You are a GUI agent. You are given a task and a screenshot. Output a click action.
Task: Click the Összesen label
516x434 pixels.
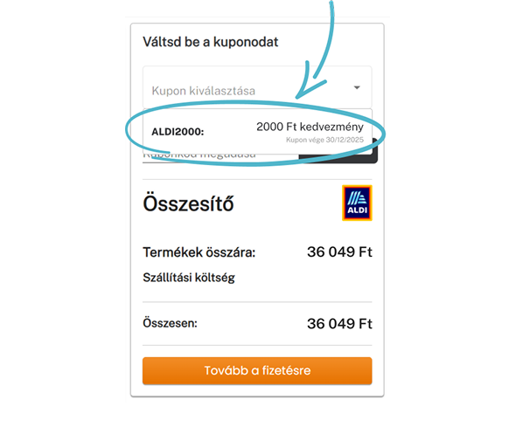click(171, 323)
